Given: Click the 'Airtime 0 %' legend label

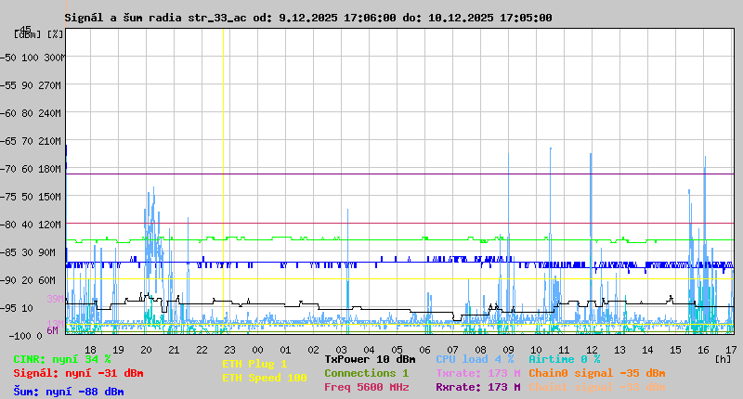Looking at the screenshot, I should 565,360.
